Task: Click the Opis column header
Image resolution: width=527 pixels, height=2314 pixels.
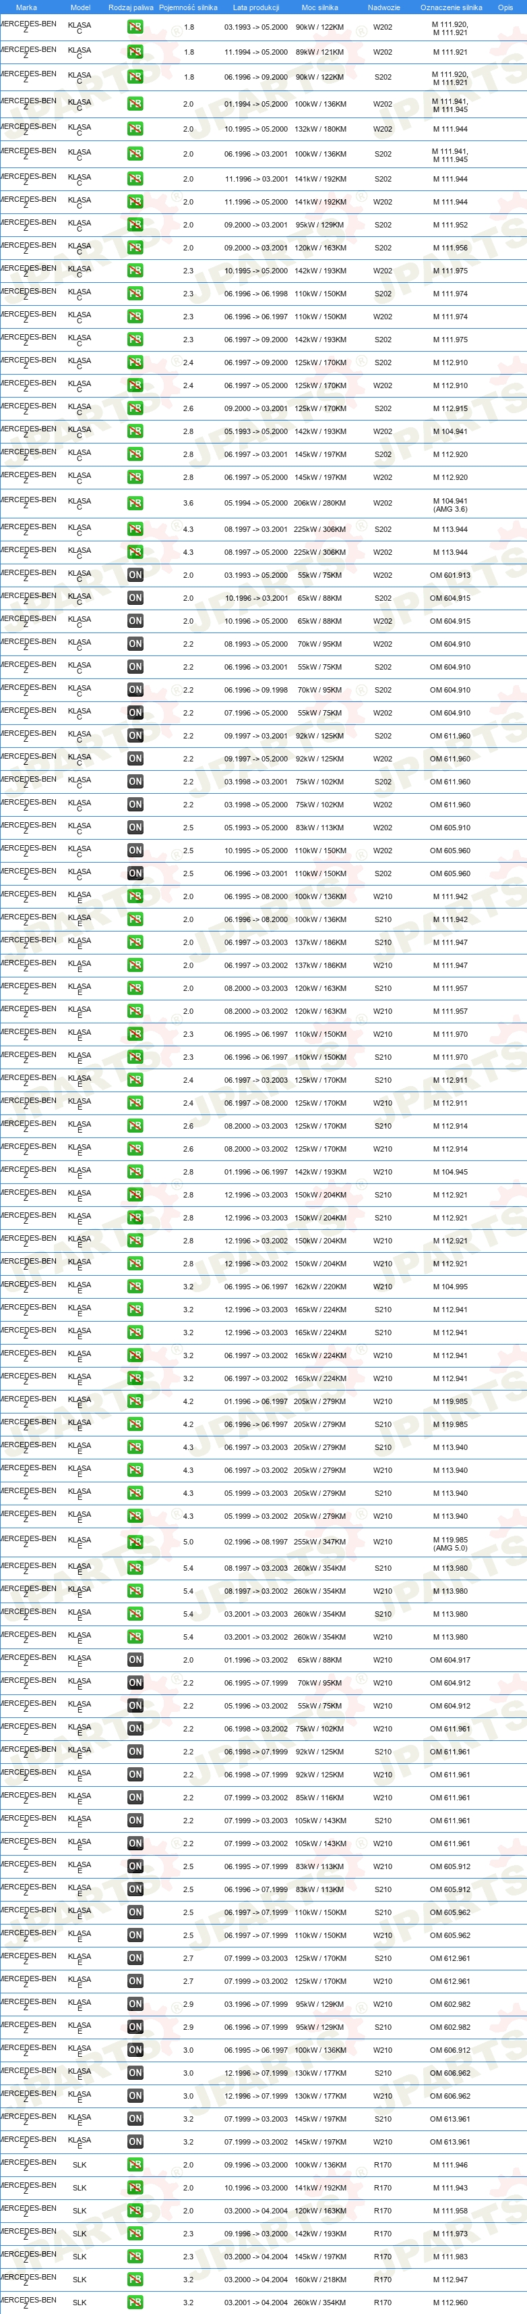Action: [506, 7]
